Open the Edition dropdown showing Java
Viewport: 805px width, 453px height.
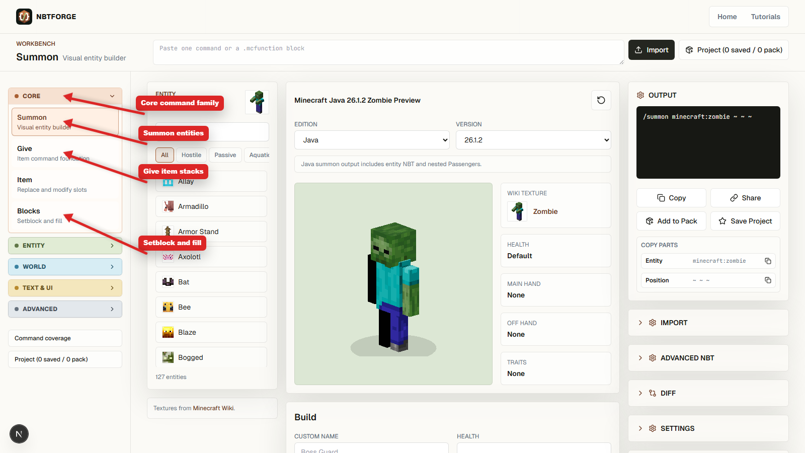(x=372, y=140)
